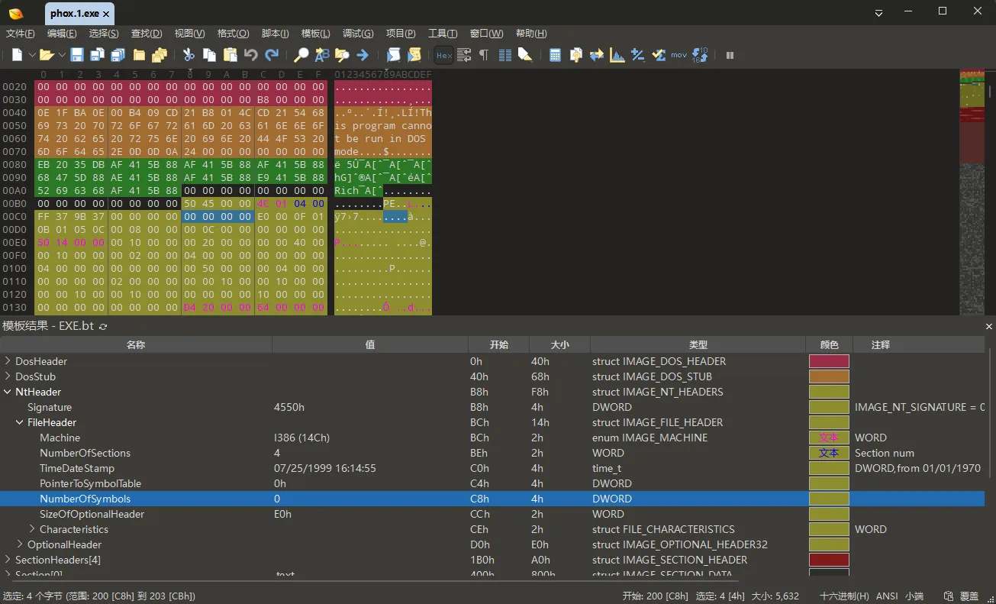Screen dimensions: 996x604
Task: Click the Redo arrow icon
Action: (272, 55)
